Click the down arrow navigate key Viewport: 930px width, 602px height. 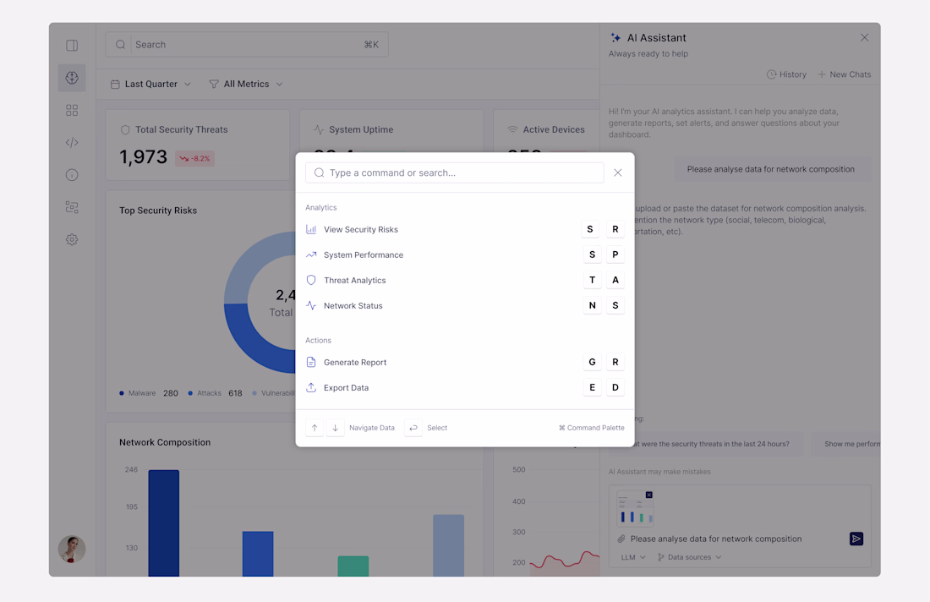[x=335, y=428]
